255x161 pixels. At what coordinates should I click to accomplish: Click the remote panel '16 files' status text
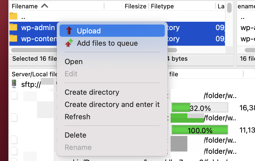click(247, 58)
